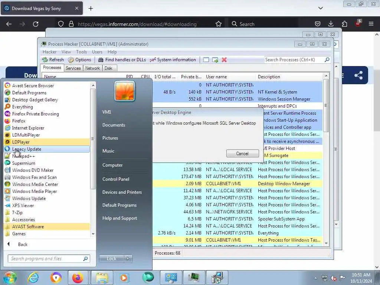The width and height of the screenshot is (380, 285).
Task: Switch to the Services tab
Action: click(73, 68)
